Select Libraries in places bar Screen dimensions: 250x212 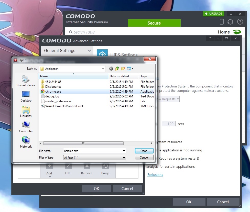(26, 112)
